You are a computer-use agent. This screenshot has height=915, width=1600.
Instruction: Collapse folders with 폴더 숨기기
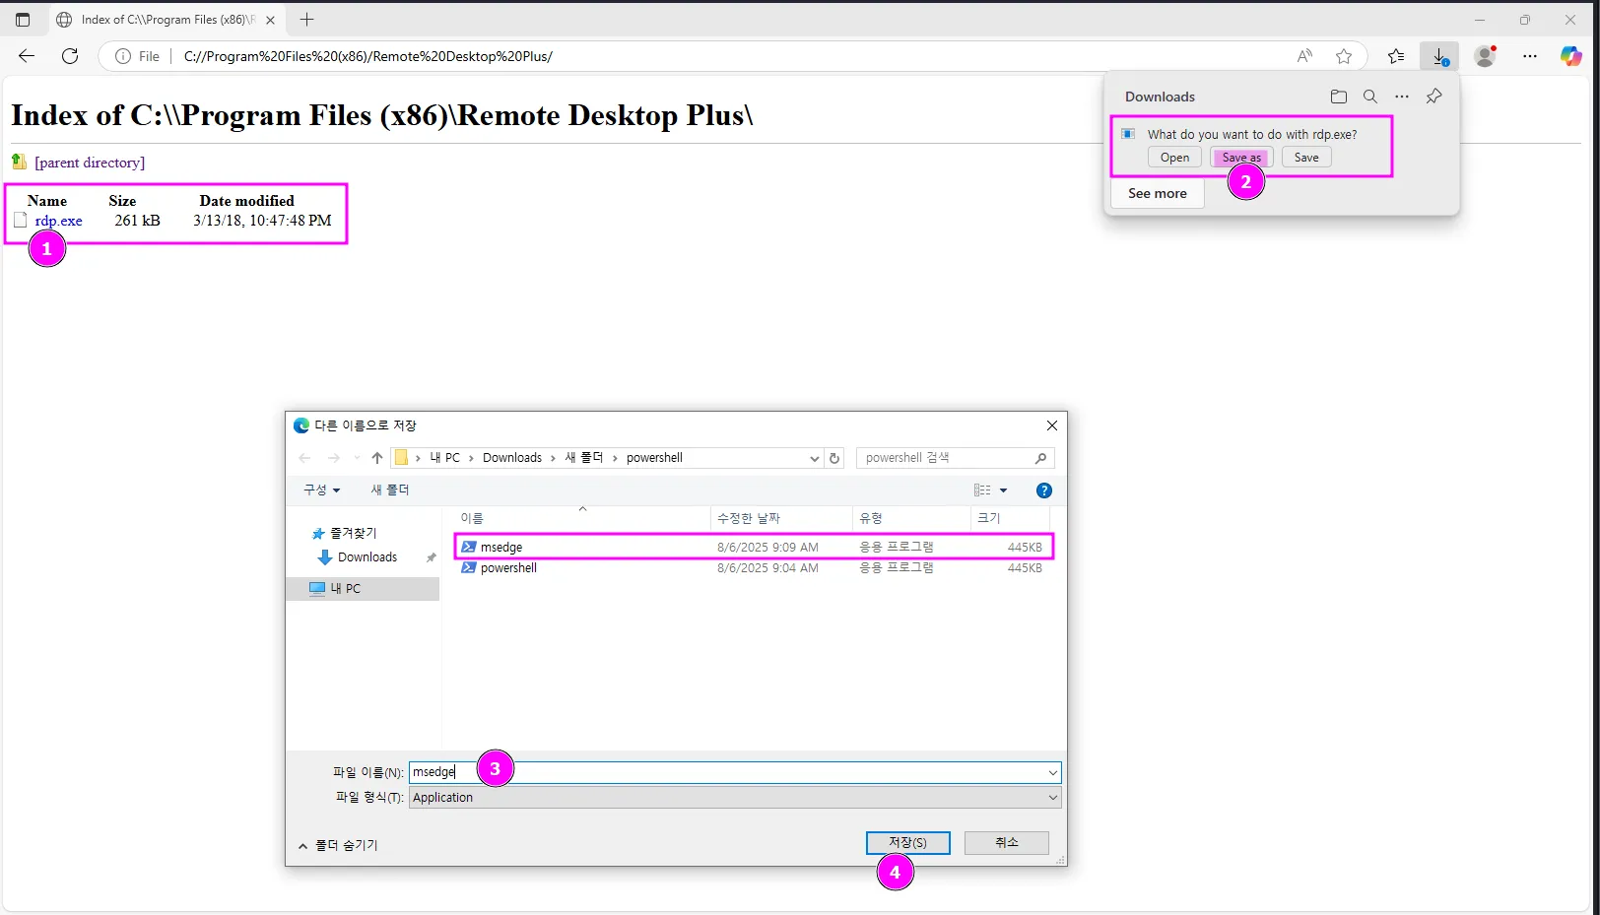(x=338, y=845)
